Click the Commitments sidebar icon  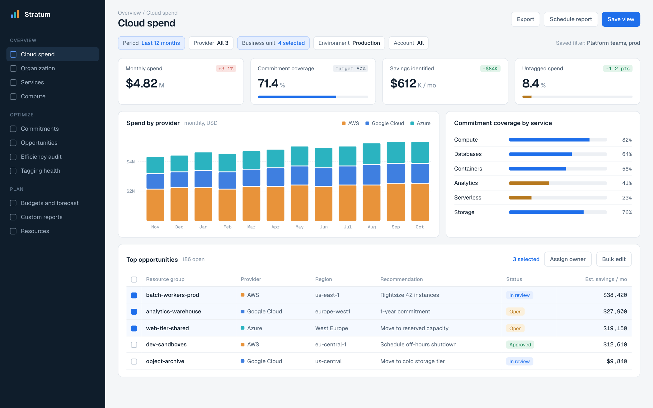pos(13,129)
